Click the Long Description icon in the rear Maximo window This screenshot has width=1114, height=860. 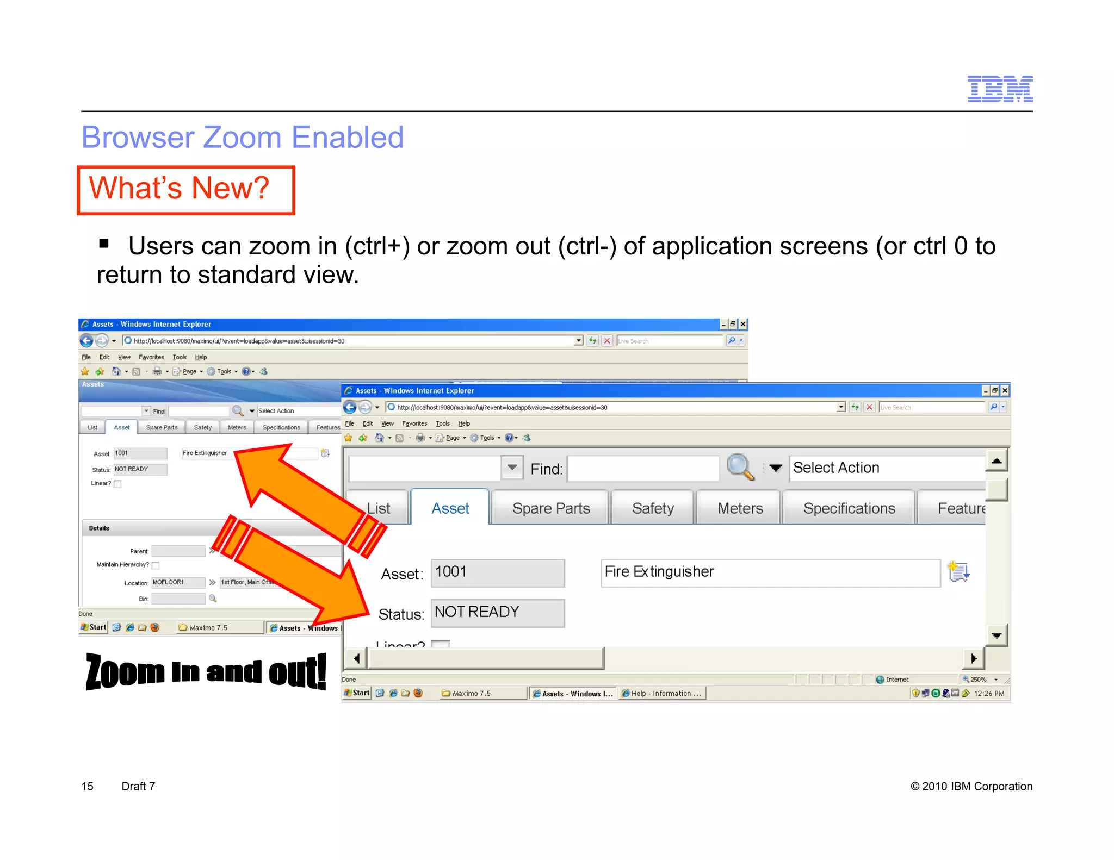326,453
